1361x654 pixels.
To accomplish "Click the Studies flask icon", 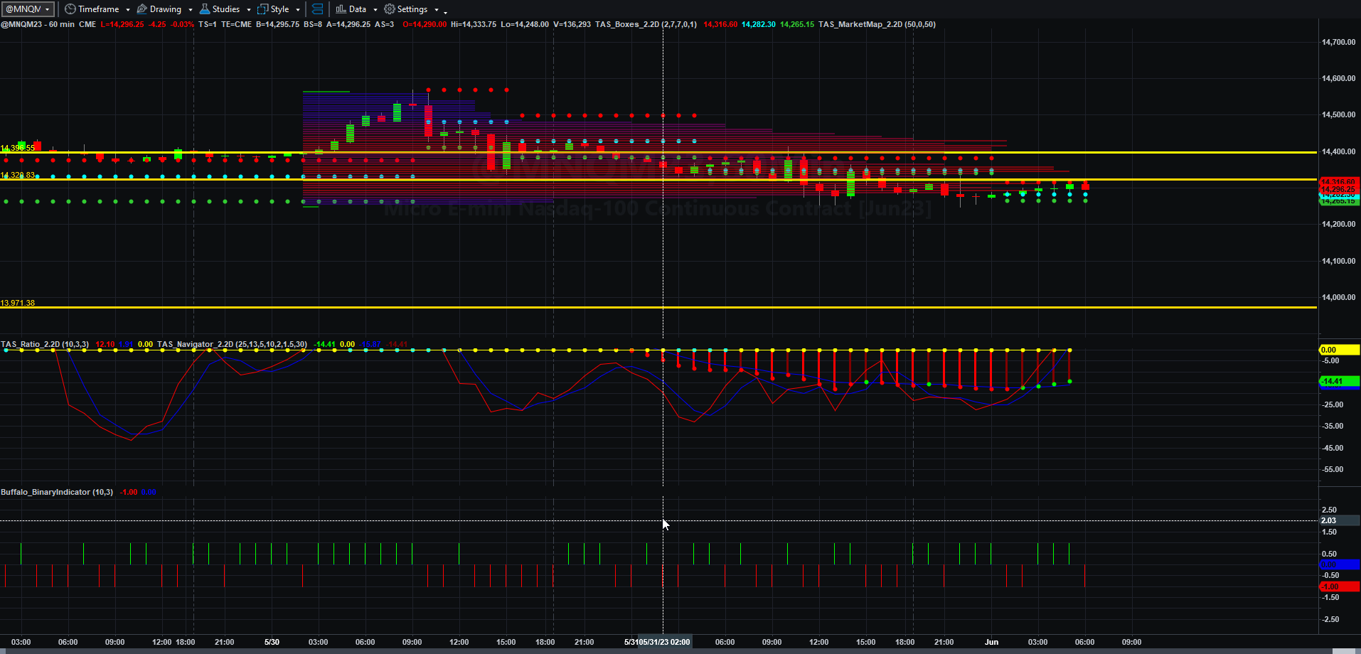I will coord(205,9).
